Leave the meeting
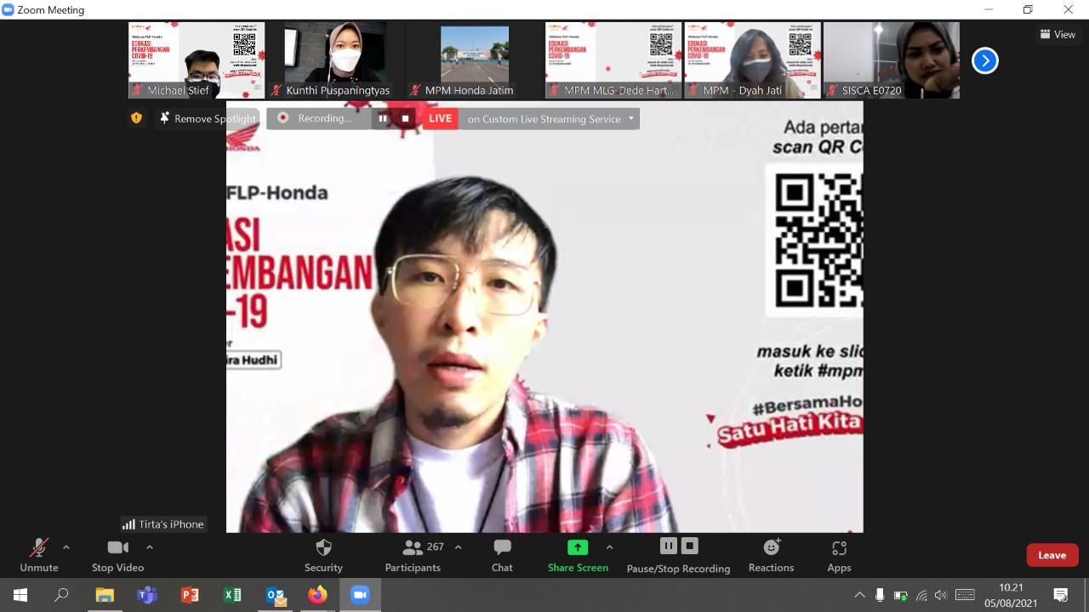The width and height of the screenshot is (1089, 612). pos(1052,555)
